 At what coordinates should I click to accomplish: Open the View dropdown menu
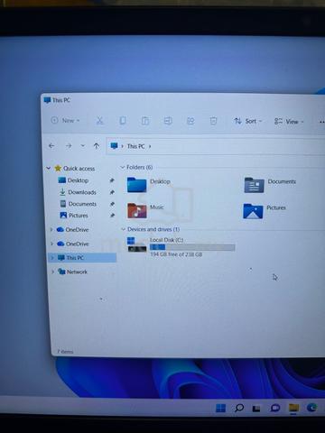click(x=289, y=122)
